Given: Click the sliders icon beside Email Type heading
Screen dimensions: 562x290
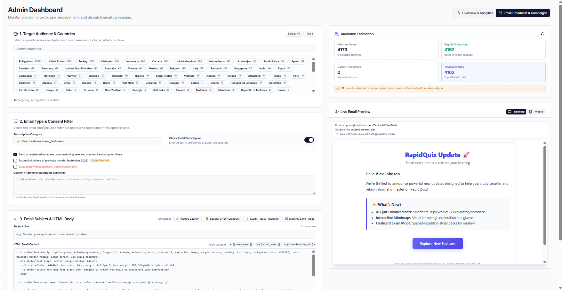Looking at the screenshot, I should point(16,121).
